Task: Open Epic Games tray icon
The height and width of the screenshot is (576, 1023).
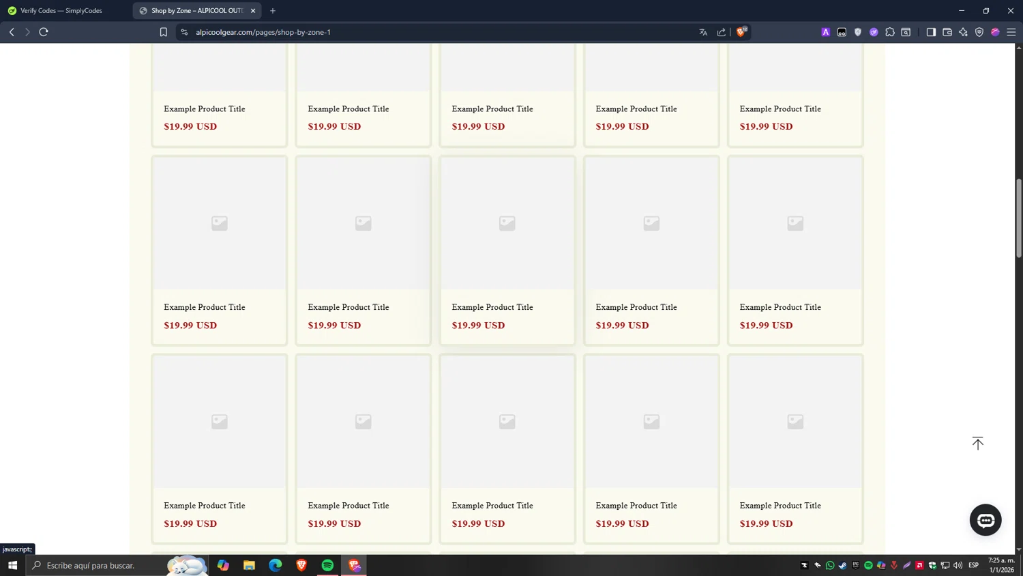Action: pyautogui.click(x=856, y=565)
